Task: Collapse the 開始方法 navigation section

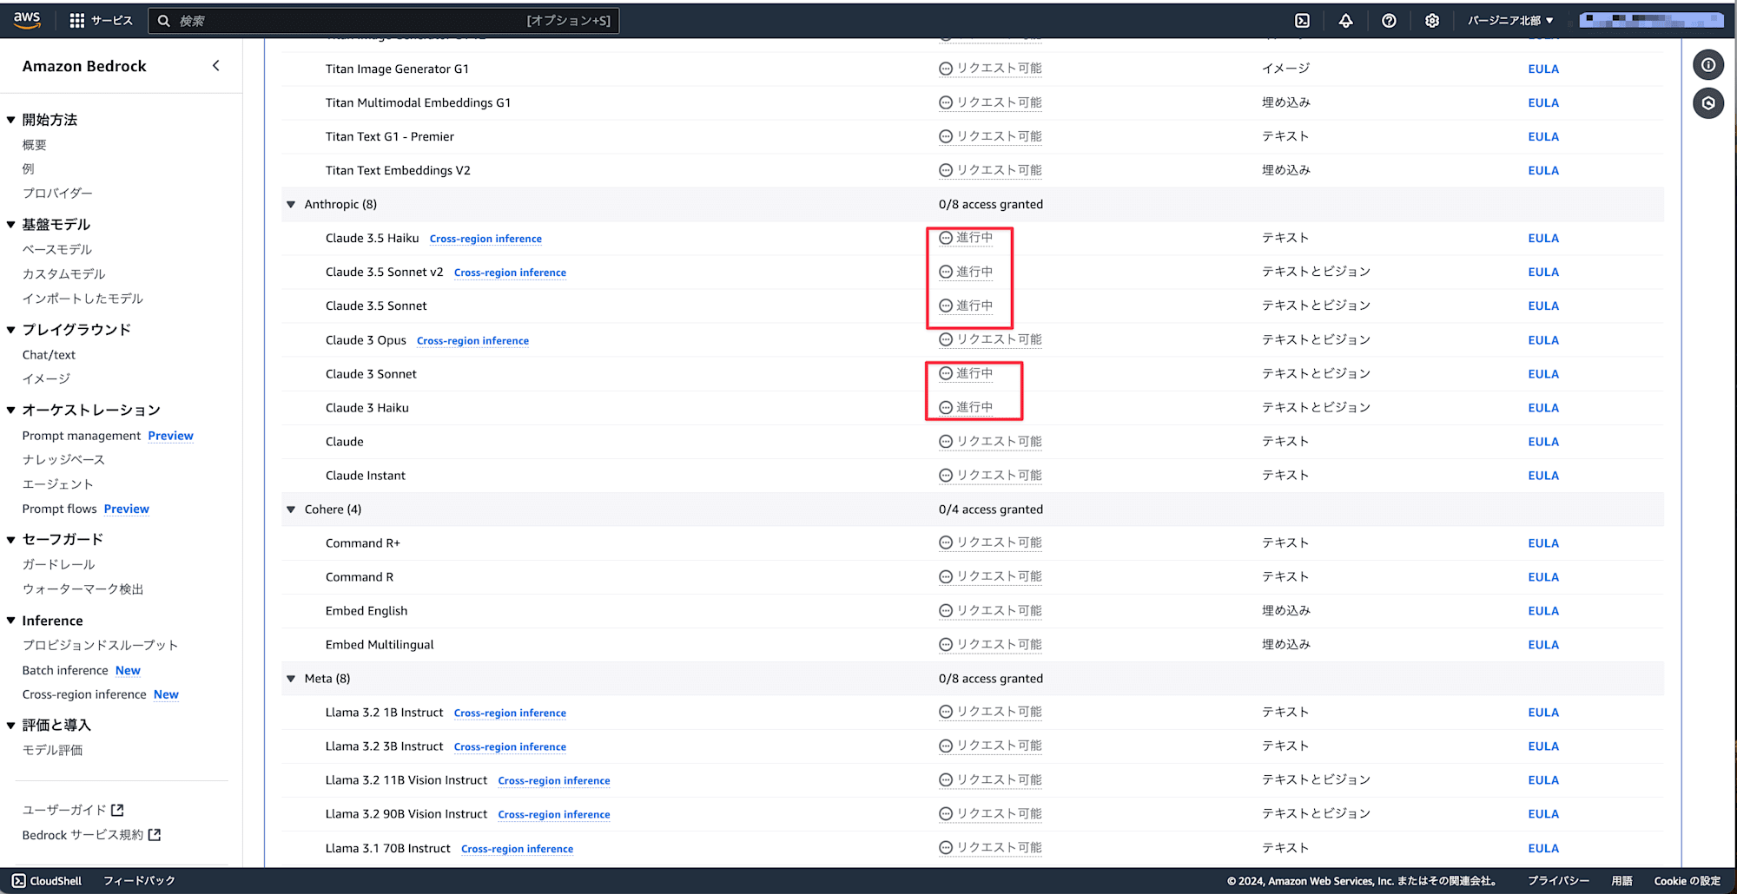Action: click(x=11, y=120)
